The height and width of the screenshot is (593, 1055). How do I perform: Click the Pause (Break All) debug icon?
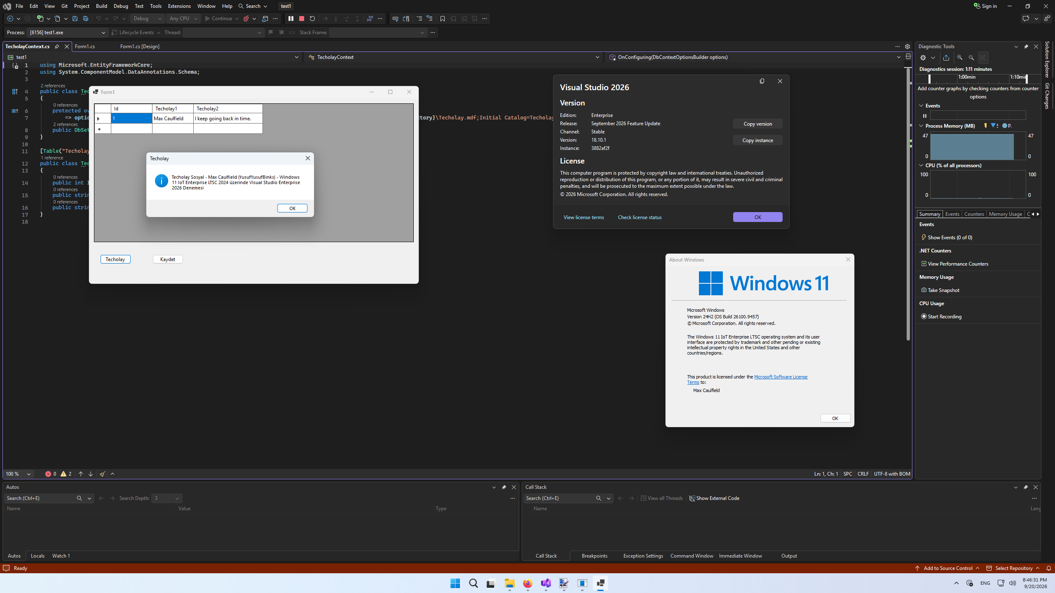[291, 19]
